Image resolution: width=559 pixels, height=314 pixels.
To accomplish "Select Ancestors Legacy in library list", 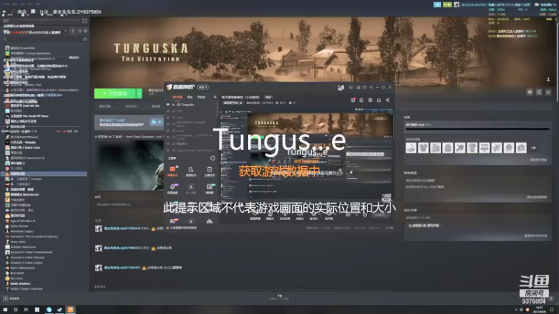I will pyautogui.click(x=22, y=231).
